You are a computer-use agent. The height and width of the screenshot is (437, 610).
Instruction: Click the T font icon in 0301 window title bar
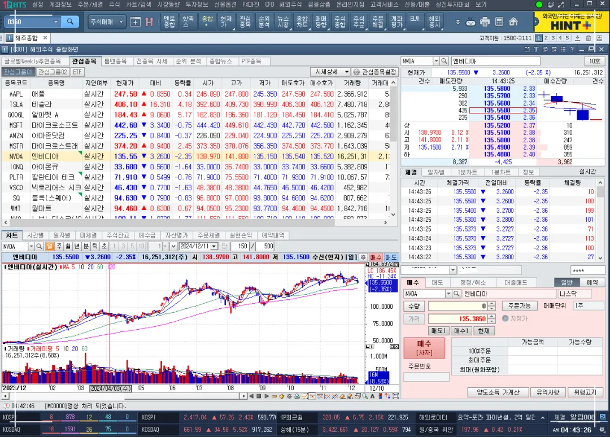click(535, 49)
